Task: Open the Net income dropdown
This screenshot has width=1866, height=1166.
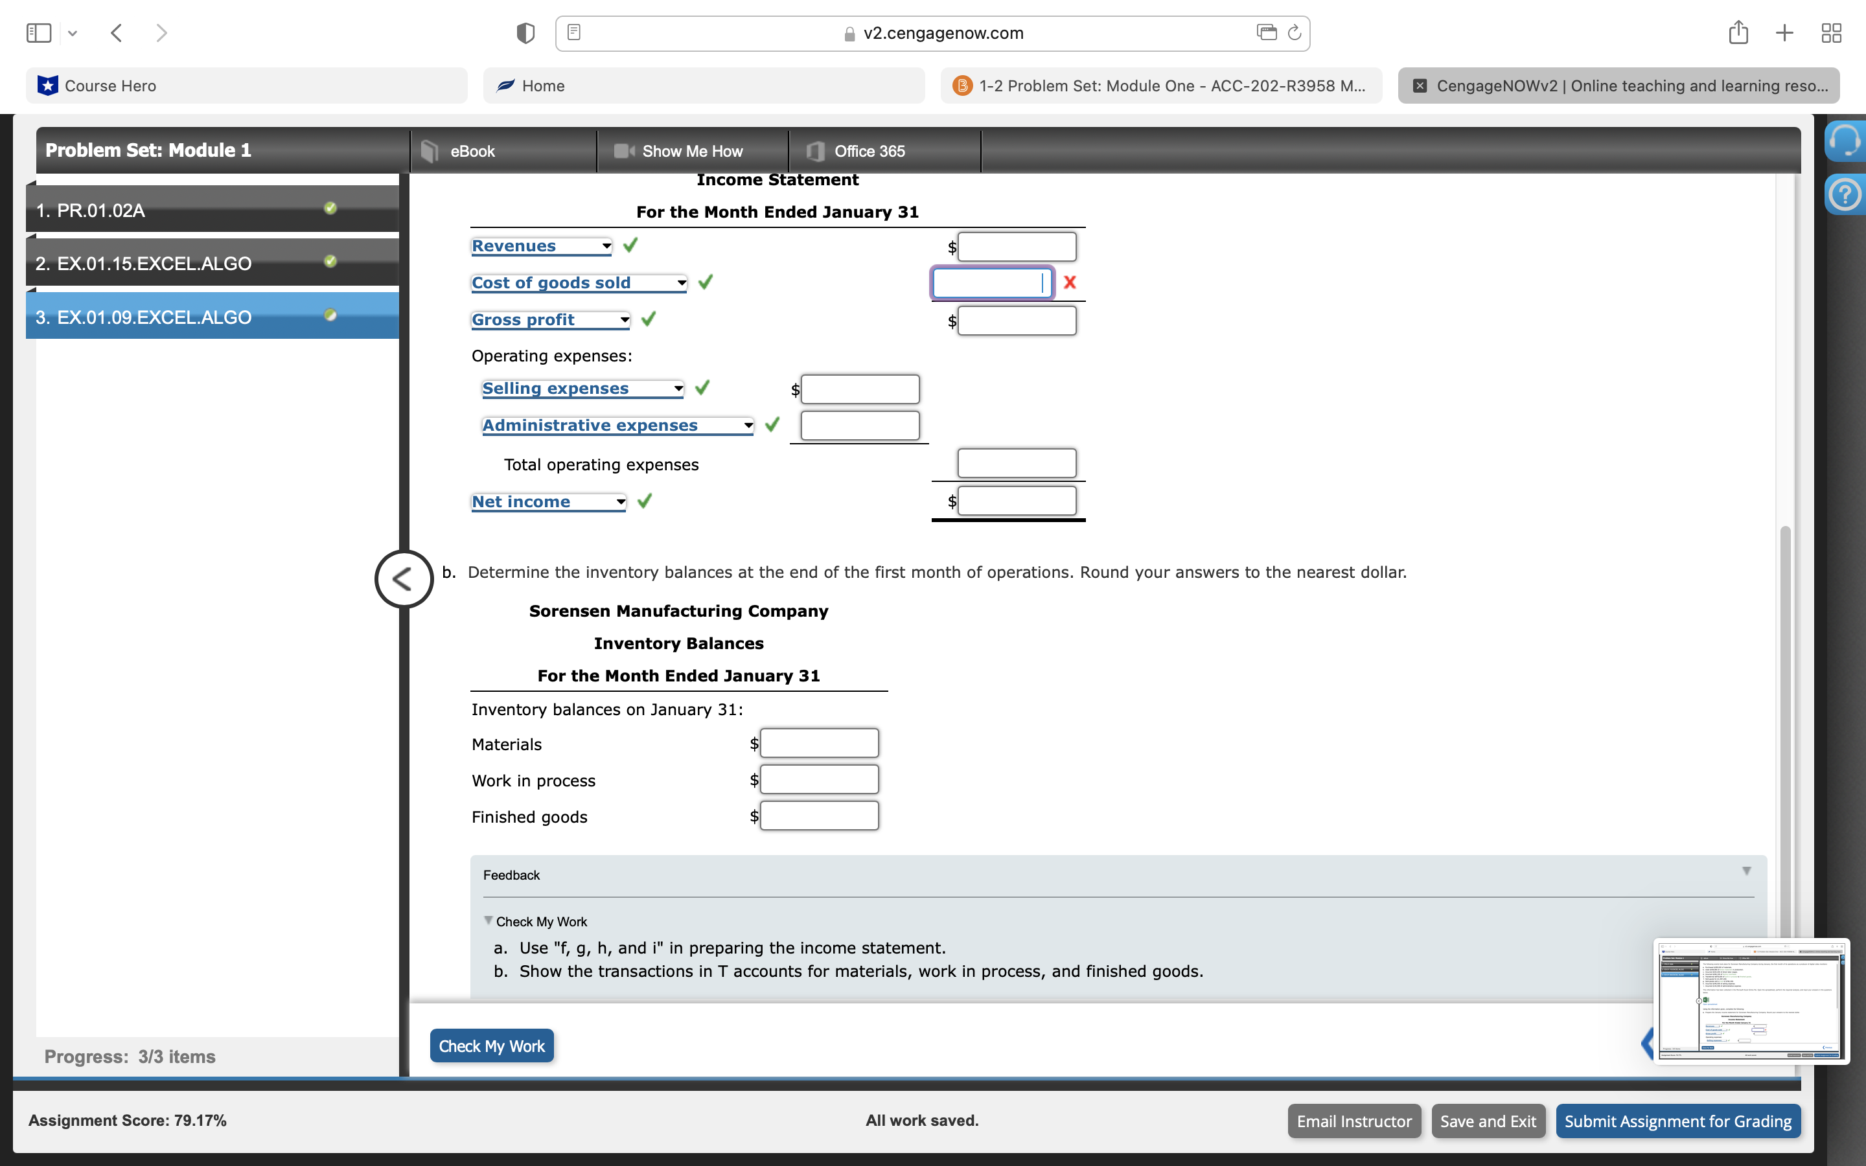Action: click(x=548, y=502)
